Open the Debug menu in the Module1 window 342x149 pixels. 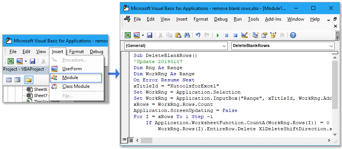[221, 19]
